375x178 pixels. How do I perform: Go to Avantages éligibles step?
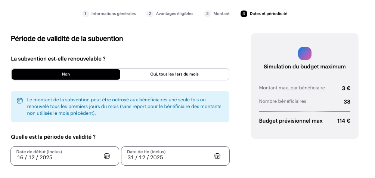[x=174, y=14]
